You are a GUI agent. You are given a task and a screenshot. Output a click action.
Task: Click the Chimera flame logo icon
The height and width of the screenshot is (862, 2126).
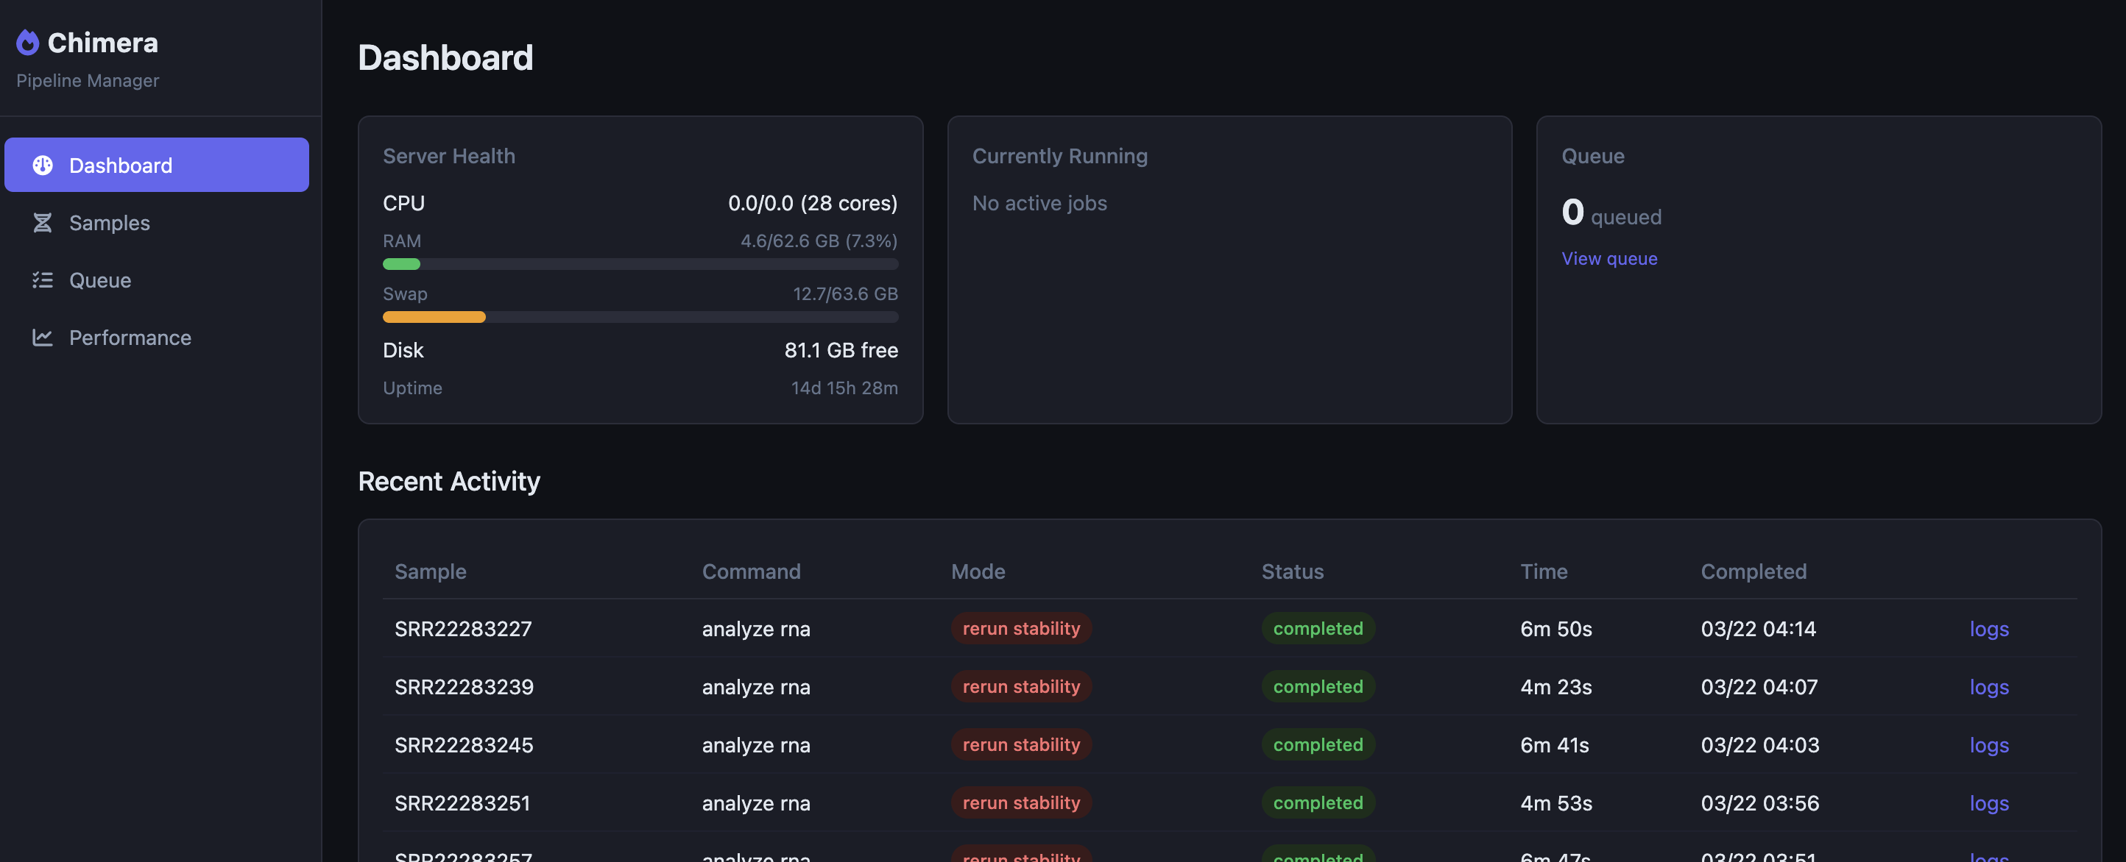click(x=27, y=42)
